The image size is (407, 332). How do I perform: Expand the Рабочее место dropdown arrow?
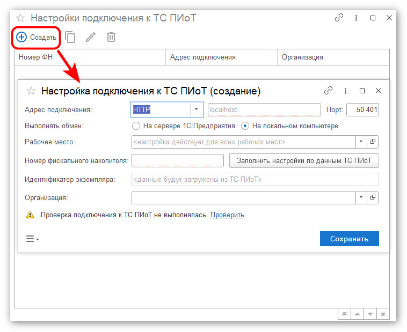(361, 142)
